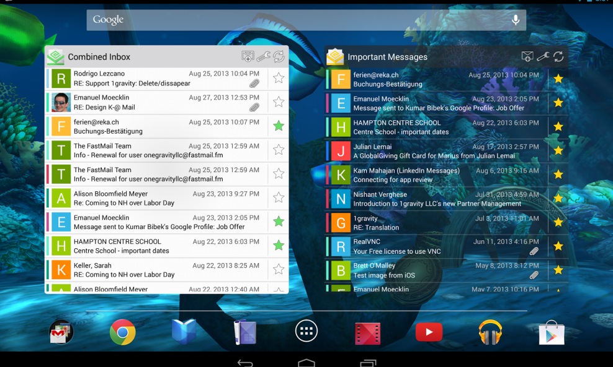
Task: Open Play Movies from the dock
Action: coord(367,334)
